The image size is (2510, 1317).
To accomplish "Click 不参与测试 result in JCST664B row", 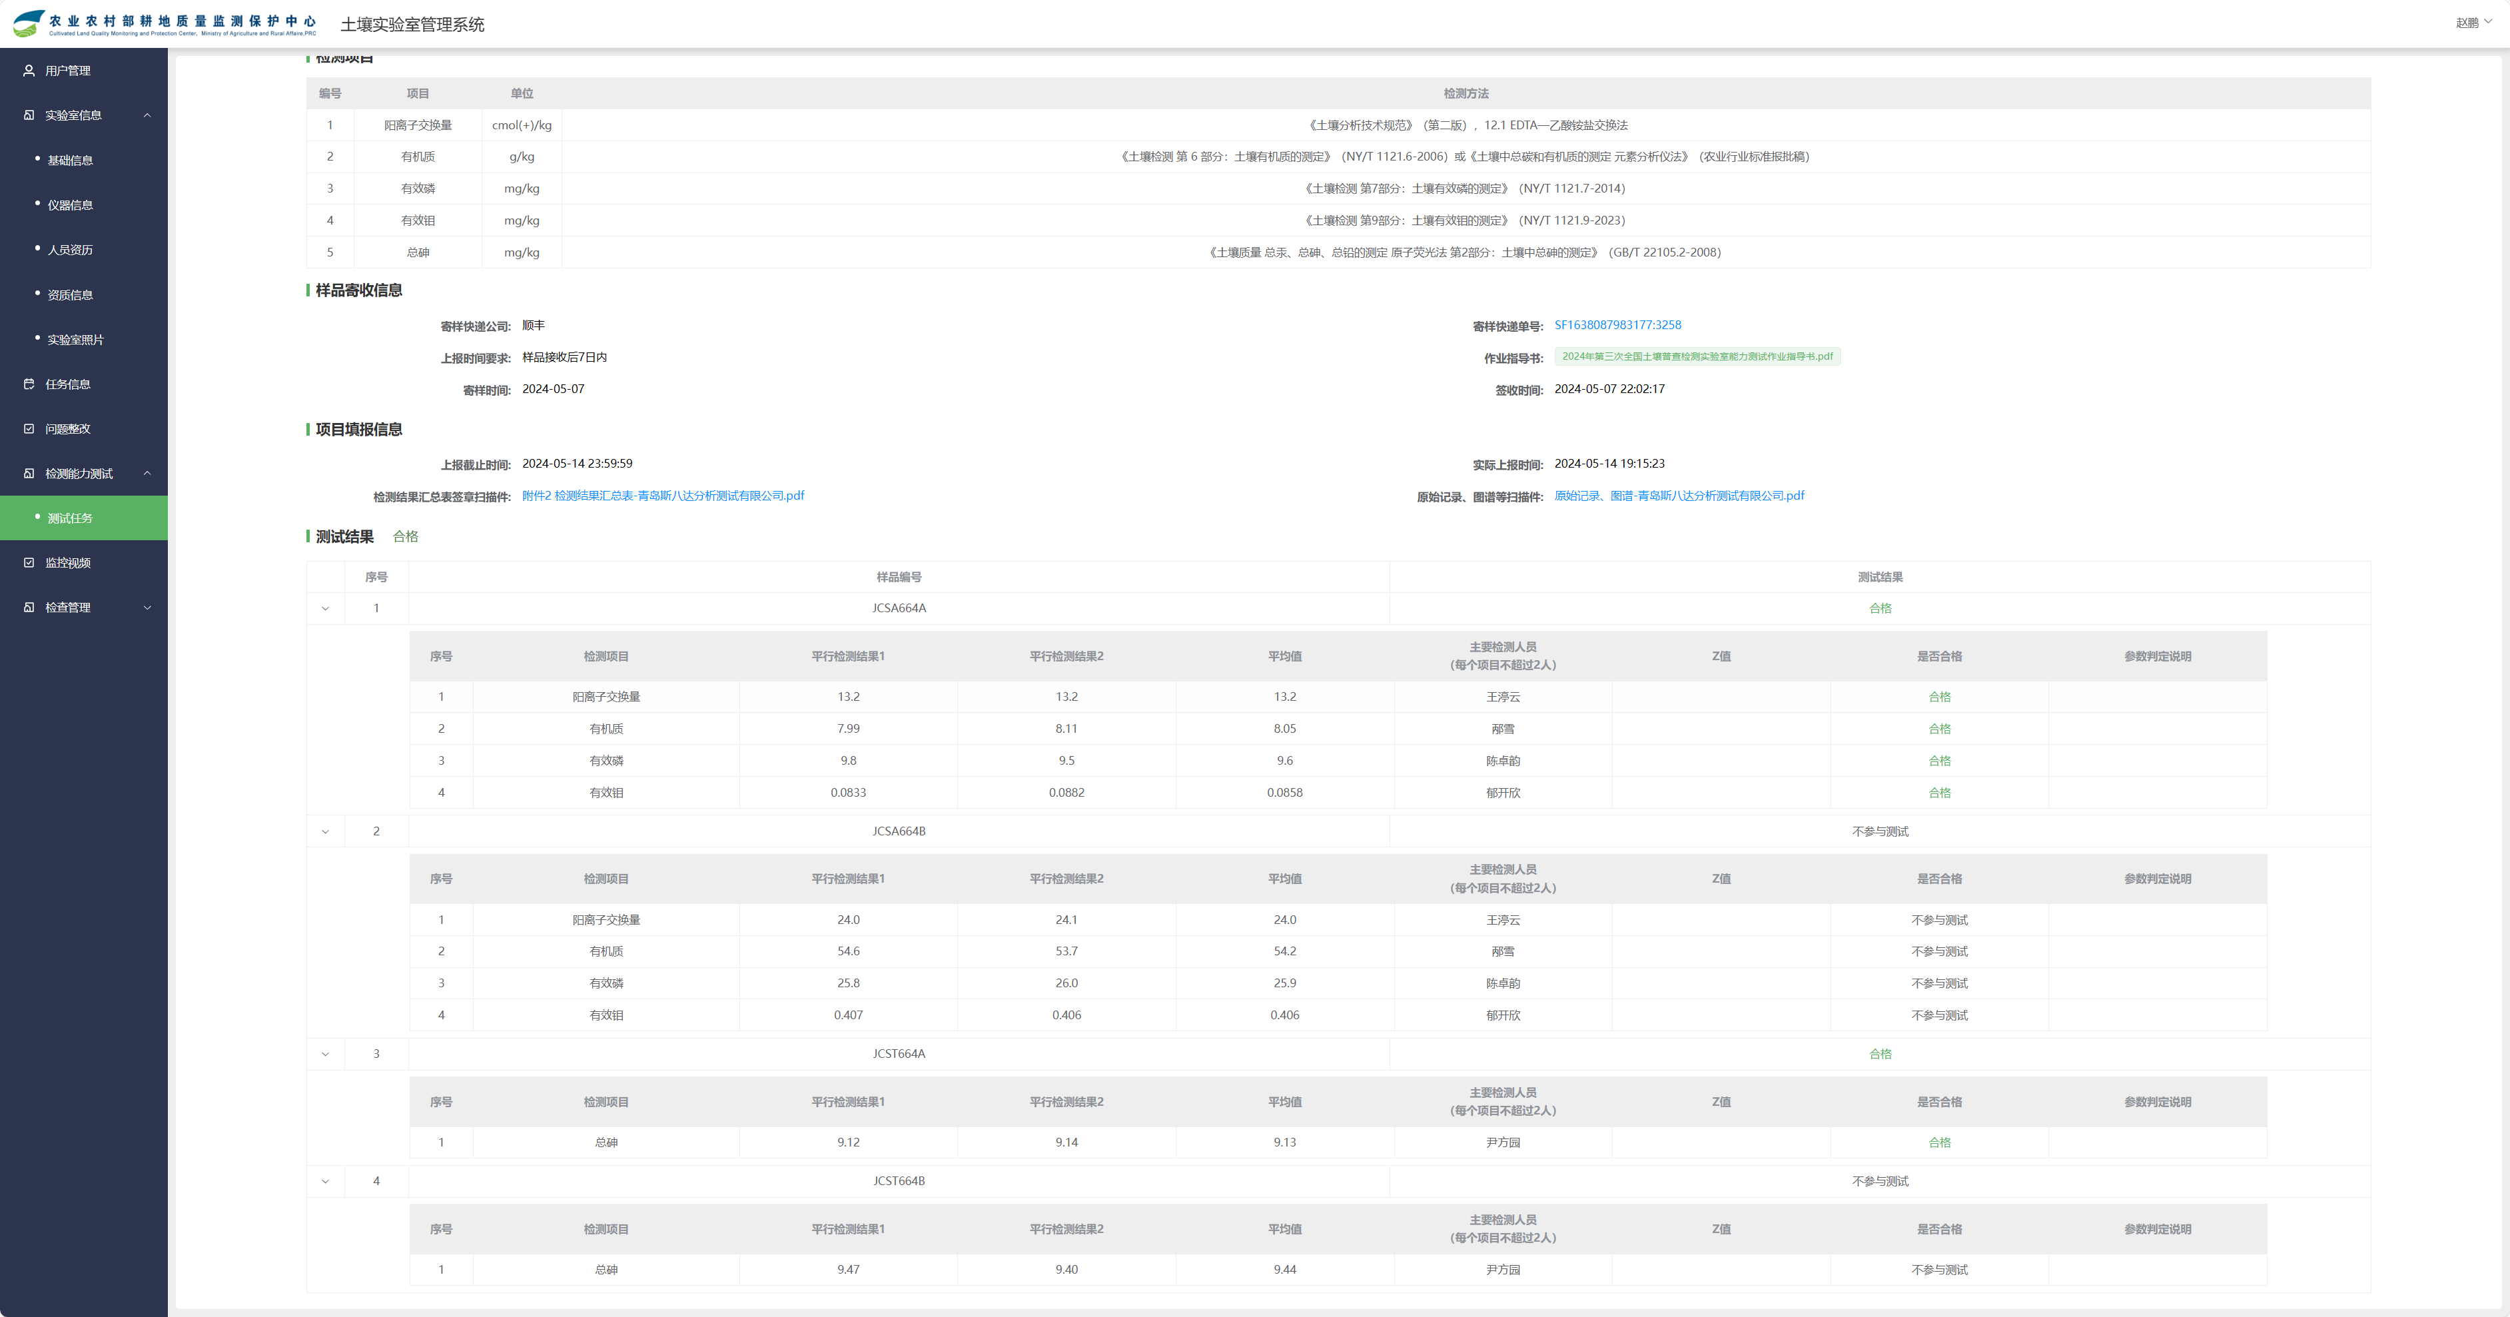I will coord(1880,1182).
